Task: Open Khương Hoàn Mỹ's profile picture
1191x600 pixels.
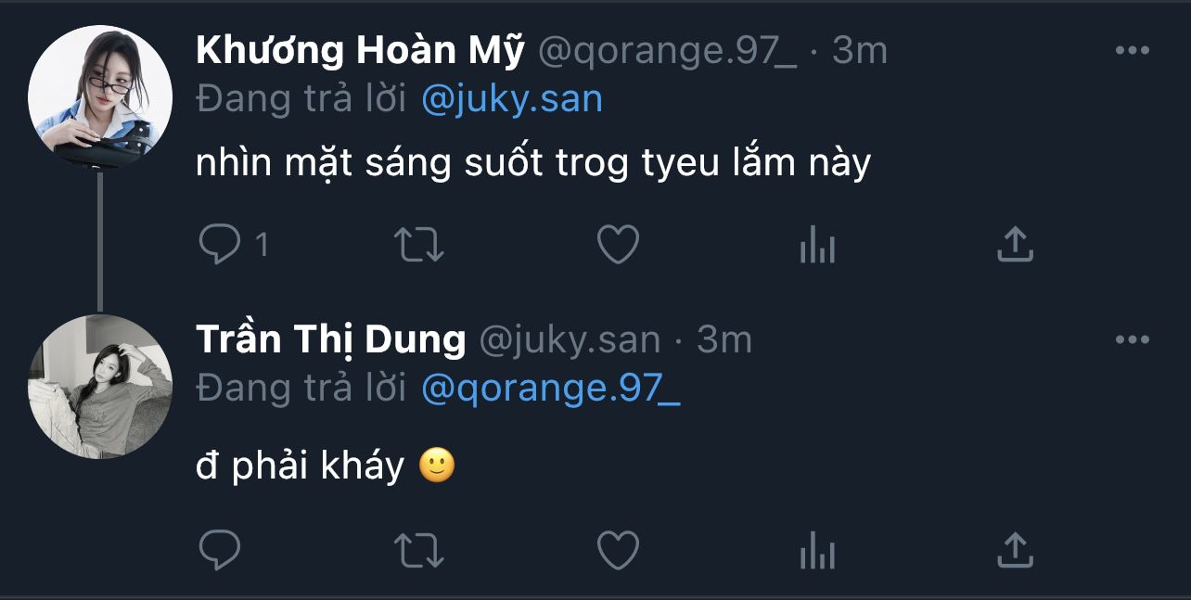Action: pos(100,97)
